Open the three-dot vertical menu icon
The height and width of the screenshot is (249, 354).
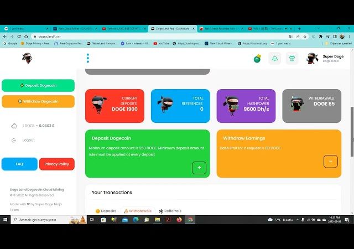87,58
